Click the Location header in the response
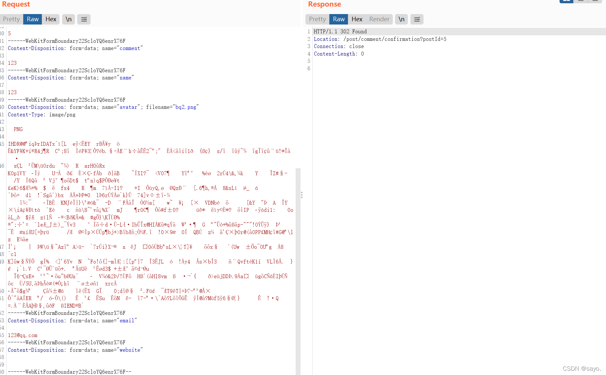 coord(380,39)
